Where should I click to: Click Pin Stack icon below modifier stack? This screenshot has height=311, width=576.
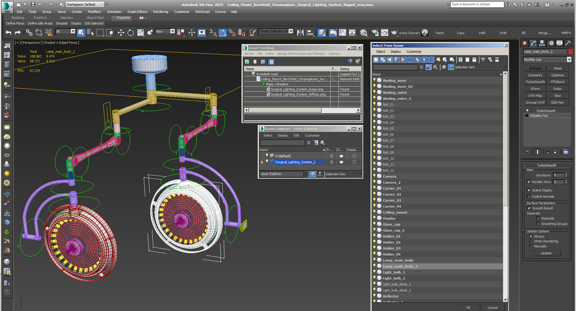[x=527, y=152]
